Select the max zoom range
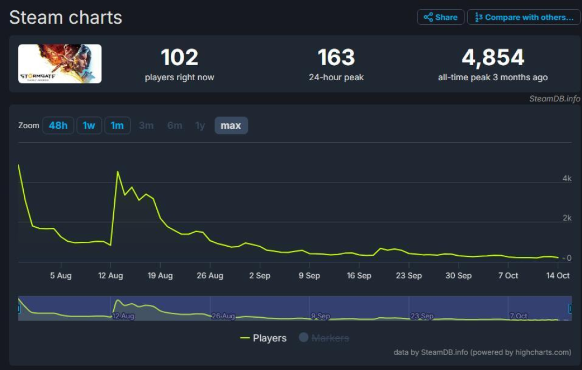Screen dimensions: 582x370 [231, 125]
